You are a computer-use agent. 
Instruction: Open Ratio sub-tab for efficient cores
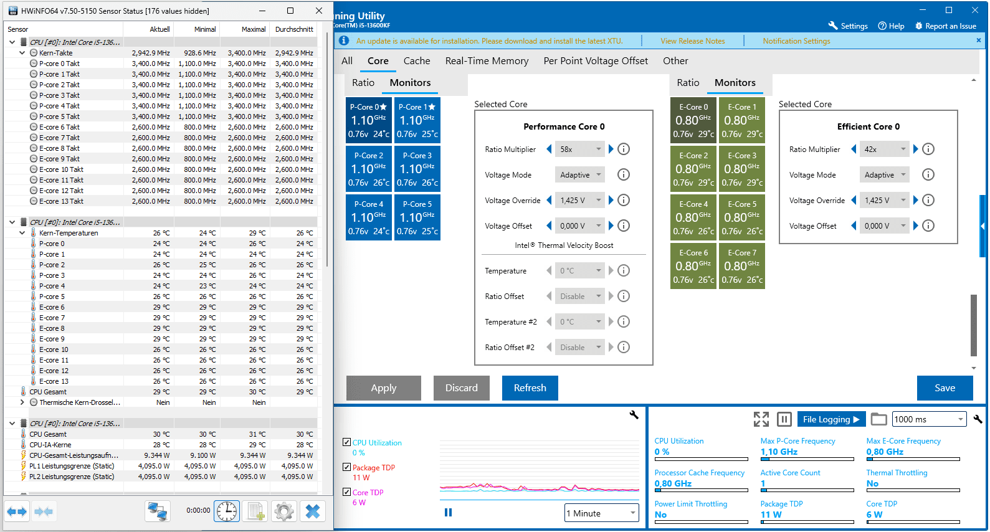pos(688,82)
